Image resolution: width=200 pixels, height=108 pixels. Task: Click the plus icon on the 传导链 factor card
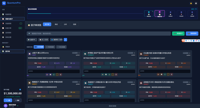tap(109, 75)
